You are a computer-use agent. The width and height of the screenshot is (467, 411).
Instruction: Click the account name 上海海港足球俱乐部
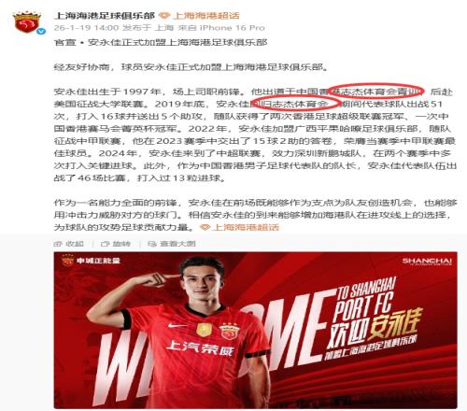click(105, 16)
